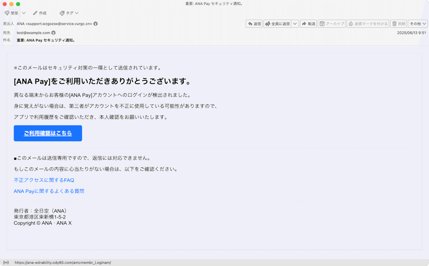Open the ANA Payに関するよくある質問 link
429x266 pixels.
tap(49, 191)
